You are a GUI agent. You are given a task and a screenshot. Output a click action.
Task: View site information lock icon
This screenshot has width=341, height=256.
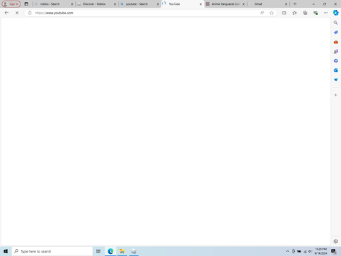(30, 13)
